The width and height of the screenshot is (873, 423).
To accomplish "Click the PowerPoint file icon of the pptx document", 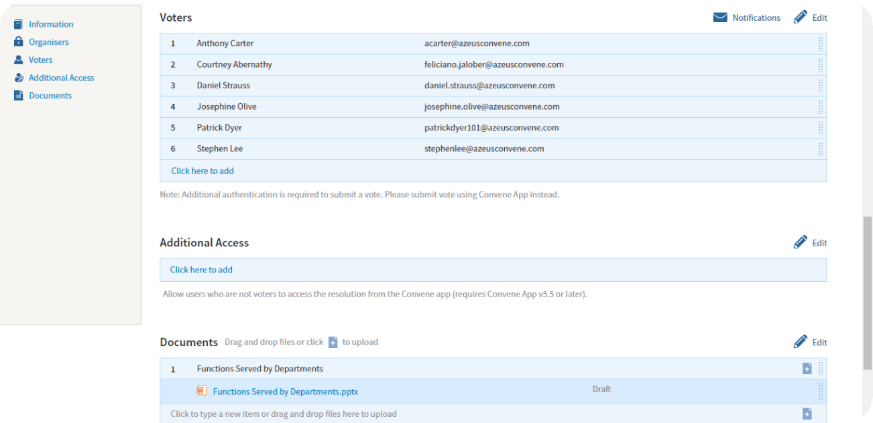I will click(x=202, y=391).
